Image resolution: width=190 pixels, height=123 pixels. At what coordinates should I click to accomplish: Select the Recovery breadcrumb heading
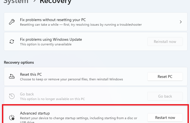click(55, 2)
